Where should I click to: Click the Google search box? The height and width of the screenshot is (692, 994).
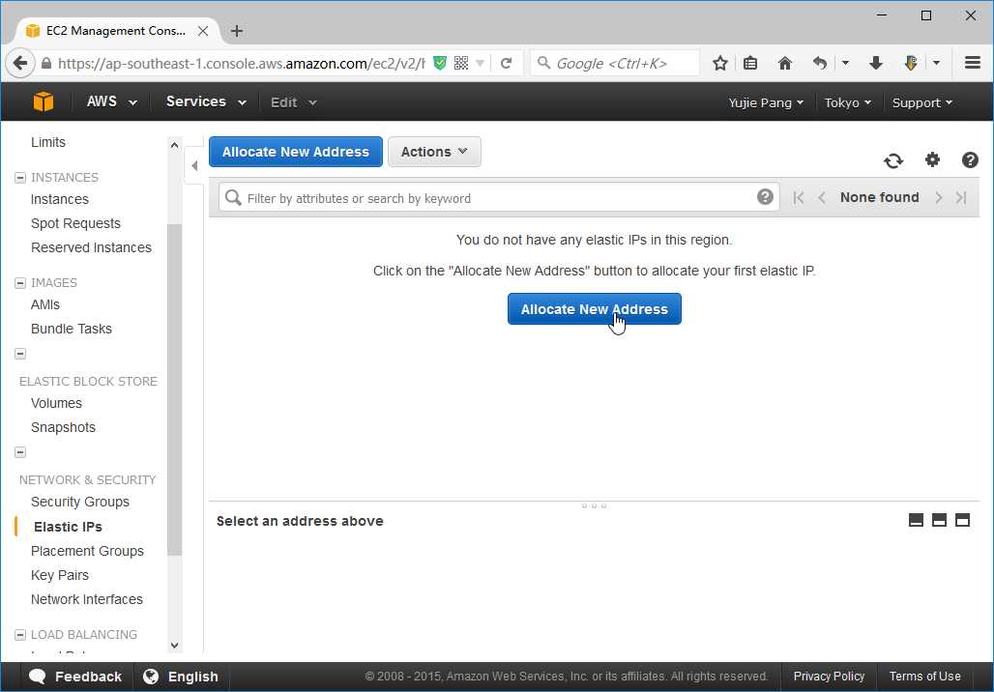click(x=615, y=64)
